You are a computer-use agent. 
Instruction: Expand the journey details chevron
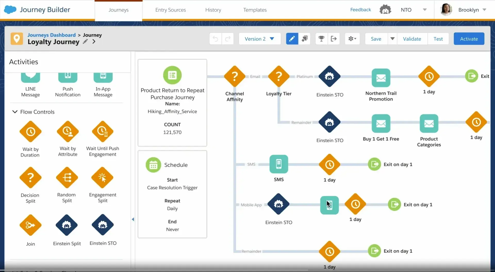click(x=94, y=41)
